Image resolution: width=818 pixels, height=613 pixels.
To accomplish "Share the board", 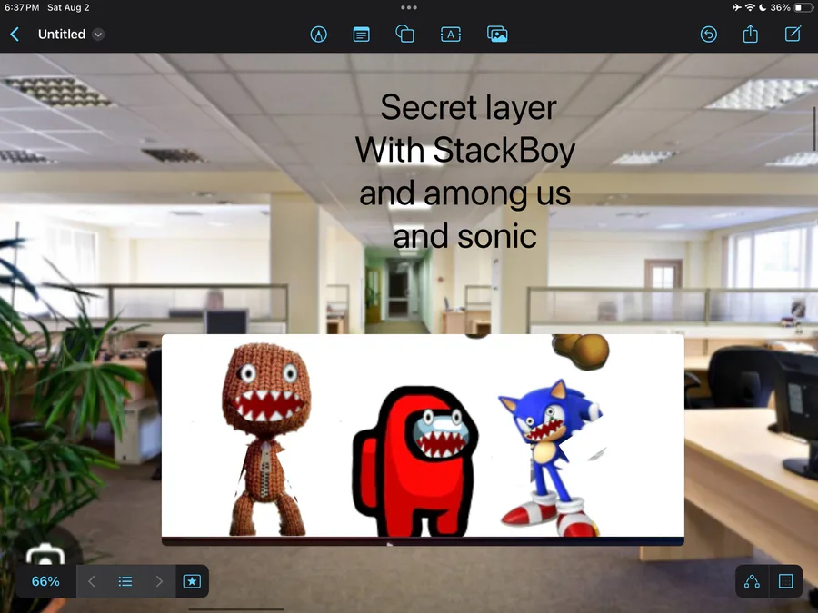I will pyautogui.click(x=750, y=35).
